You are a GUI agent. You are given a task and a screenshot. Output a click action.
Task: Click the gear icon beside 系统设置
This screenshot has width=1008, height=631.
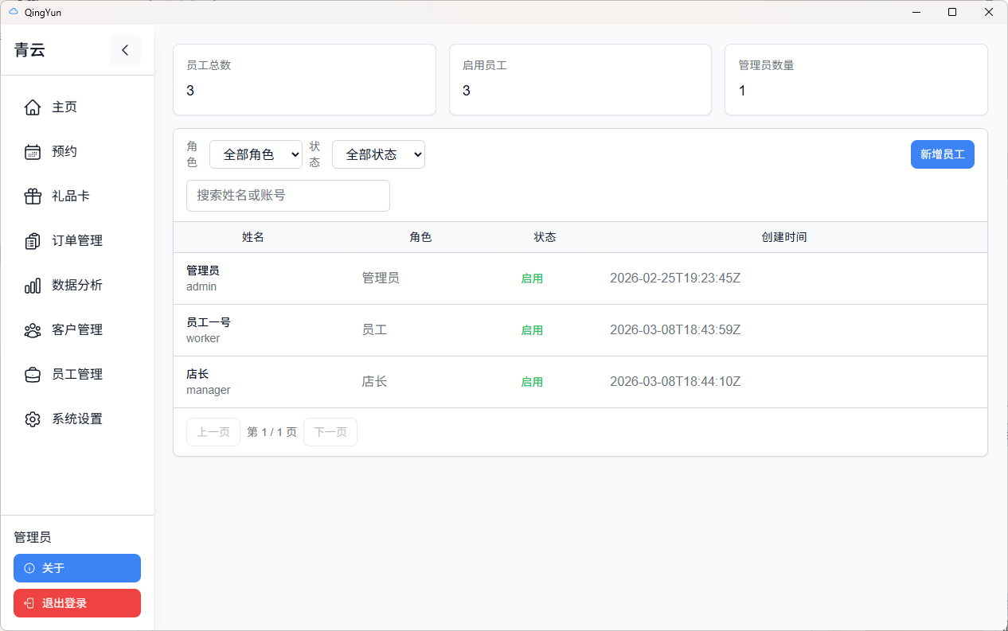tap(33, 419)
